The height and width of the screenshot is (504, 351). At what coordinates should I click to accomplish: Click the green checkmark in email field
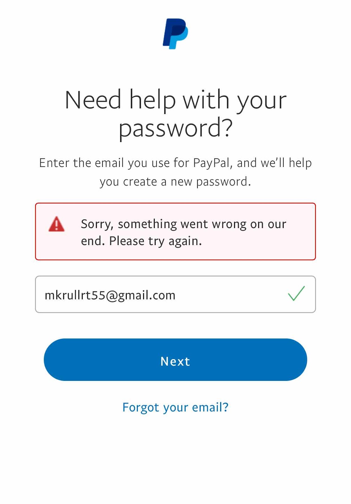tap(296, 293)
